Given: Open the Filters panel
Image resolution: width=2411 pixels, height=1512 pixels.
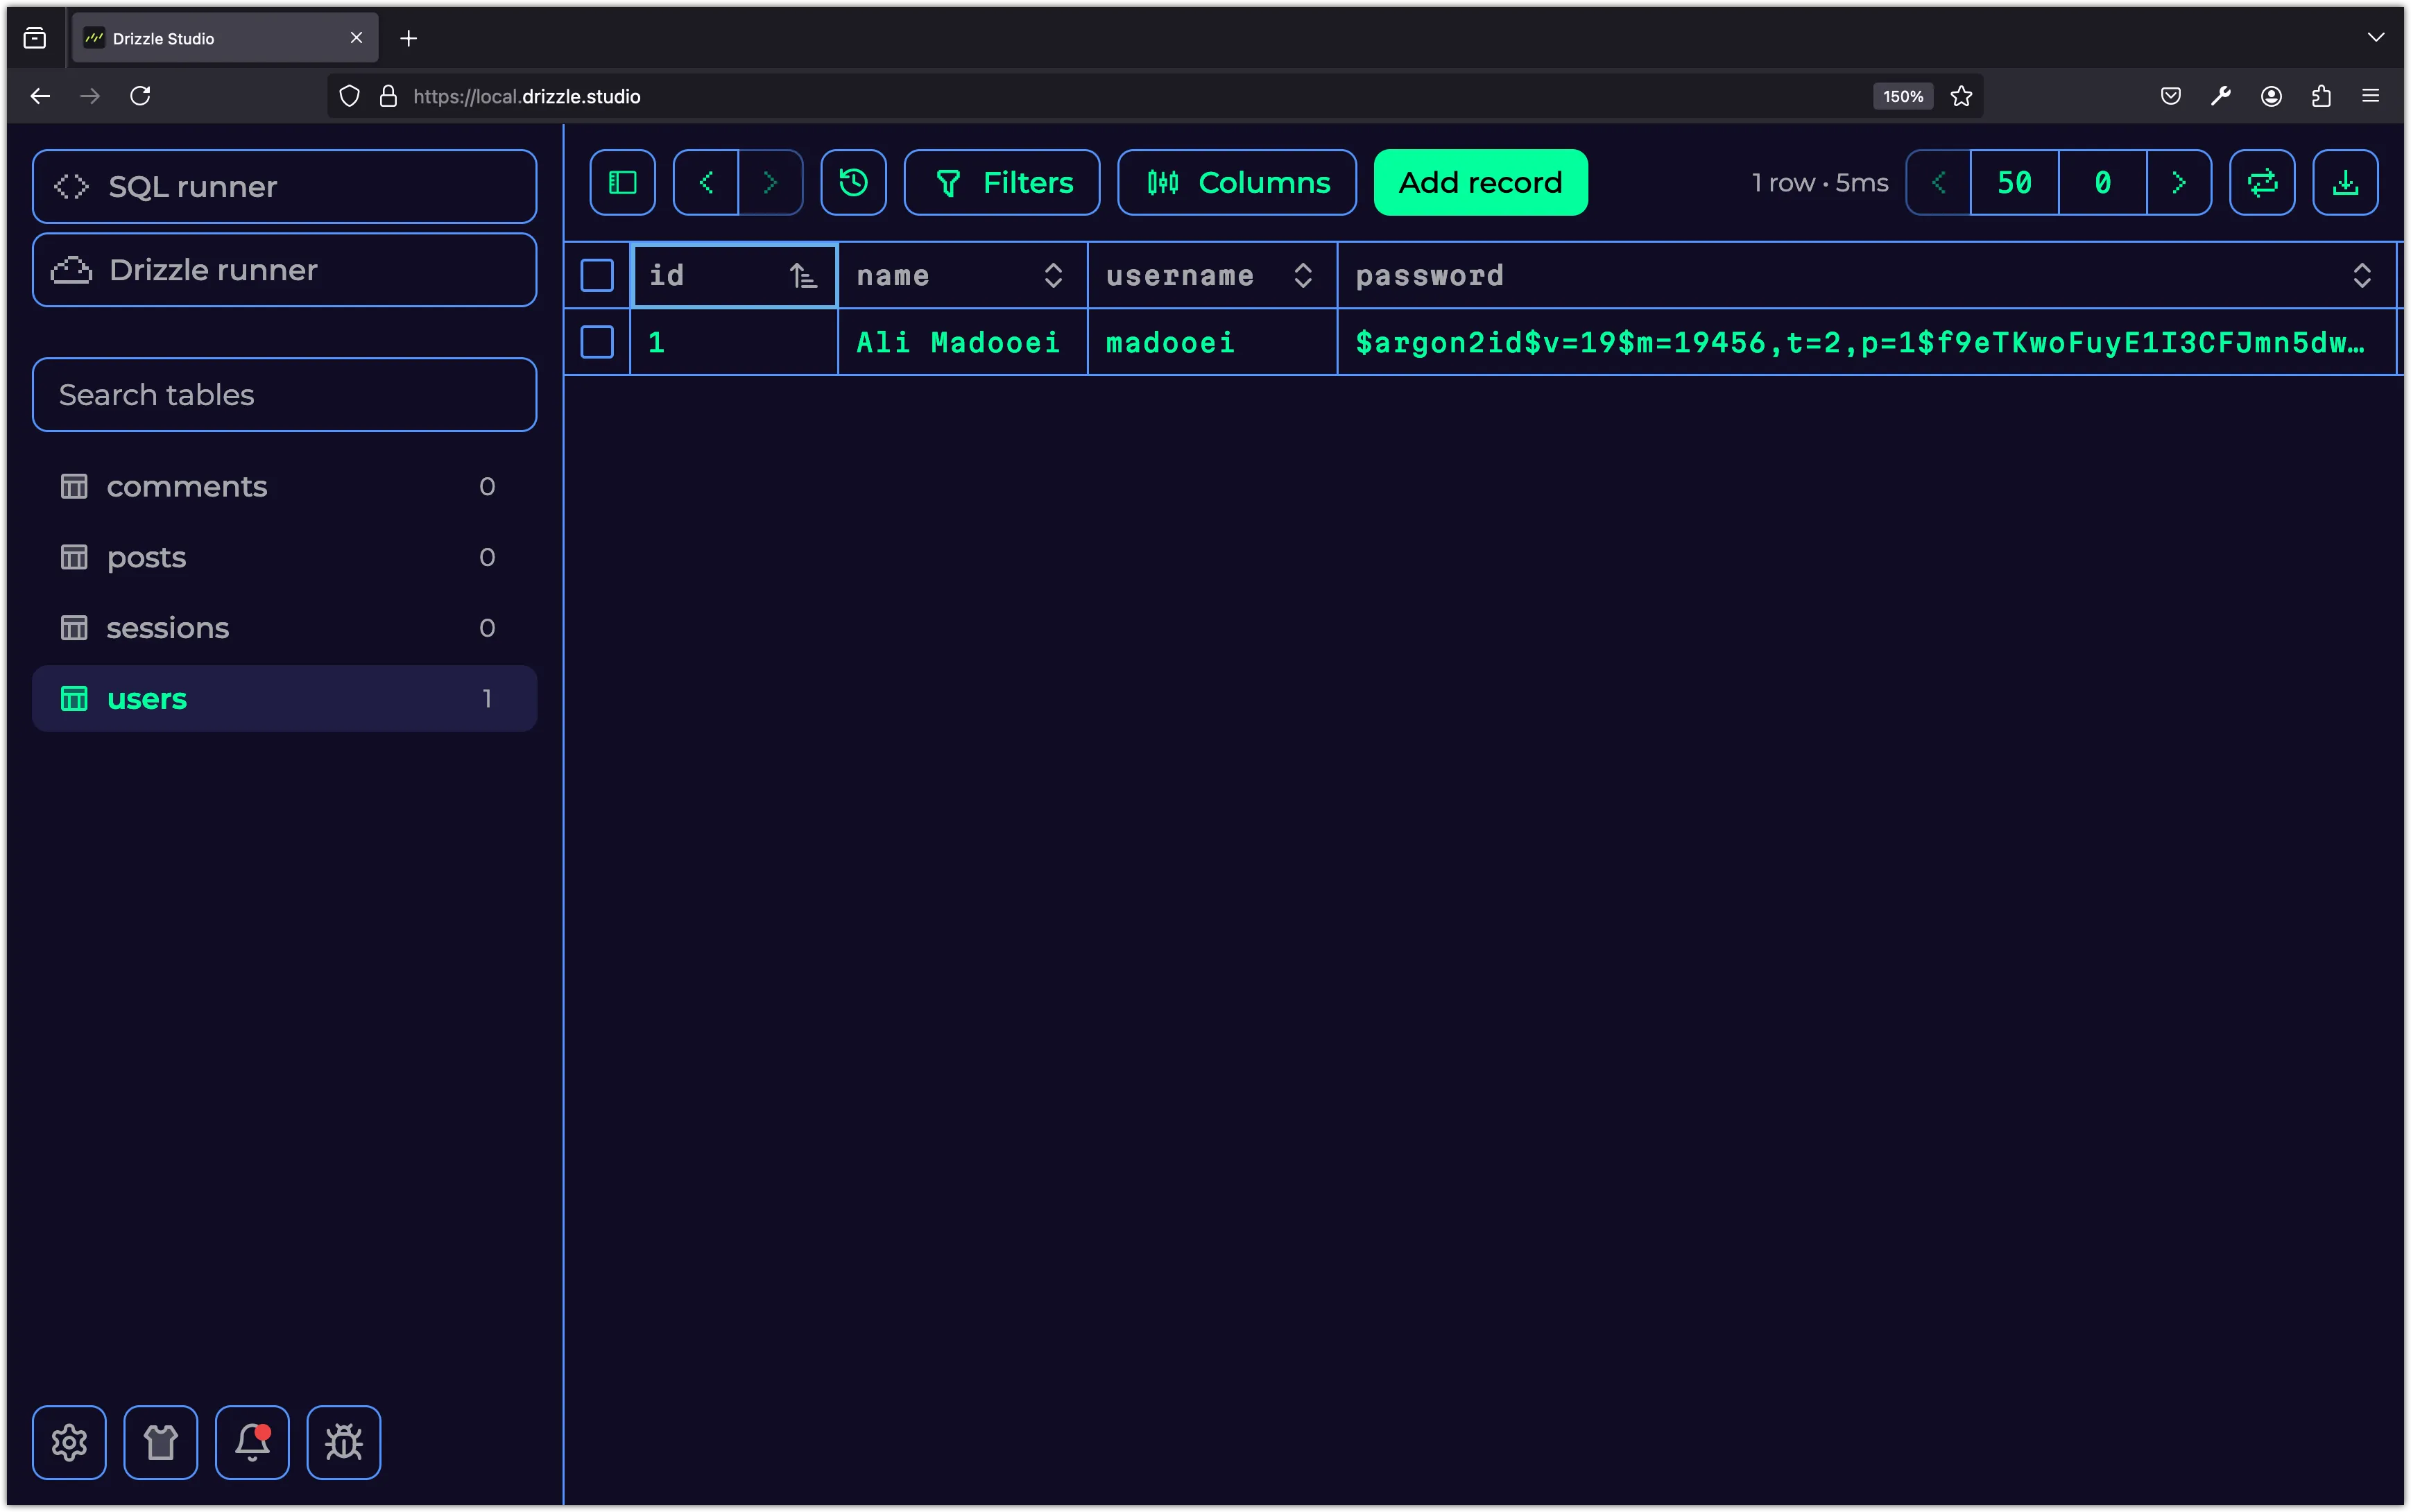Looking at the screenshot, I should [1001, 182].
